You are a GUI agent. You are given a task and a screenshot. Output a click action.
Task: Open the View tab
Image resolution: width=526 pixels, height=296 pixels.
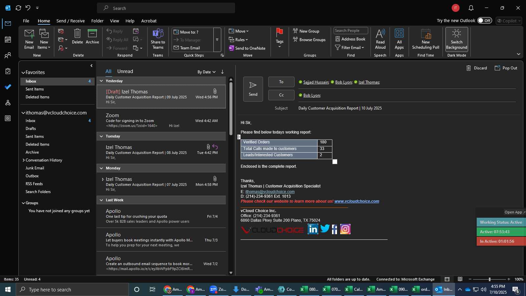pyautogui.click(x=114, y=21)
